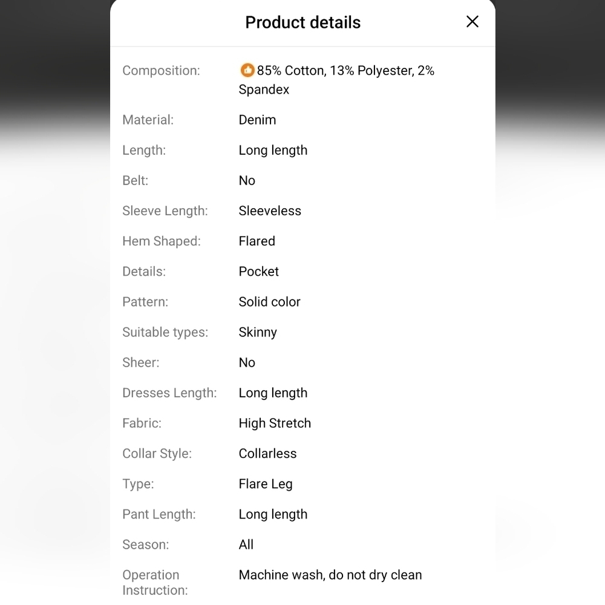Click the Sleeveless value
605x605 pixels.
tap(270, 211)
